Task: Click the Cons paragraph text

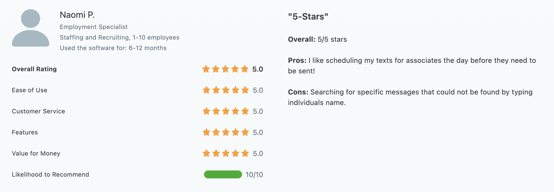Action: click(x=410, y=97)
